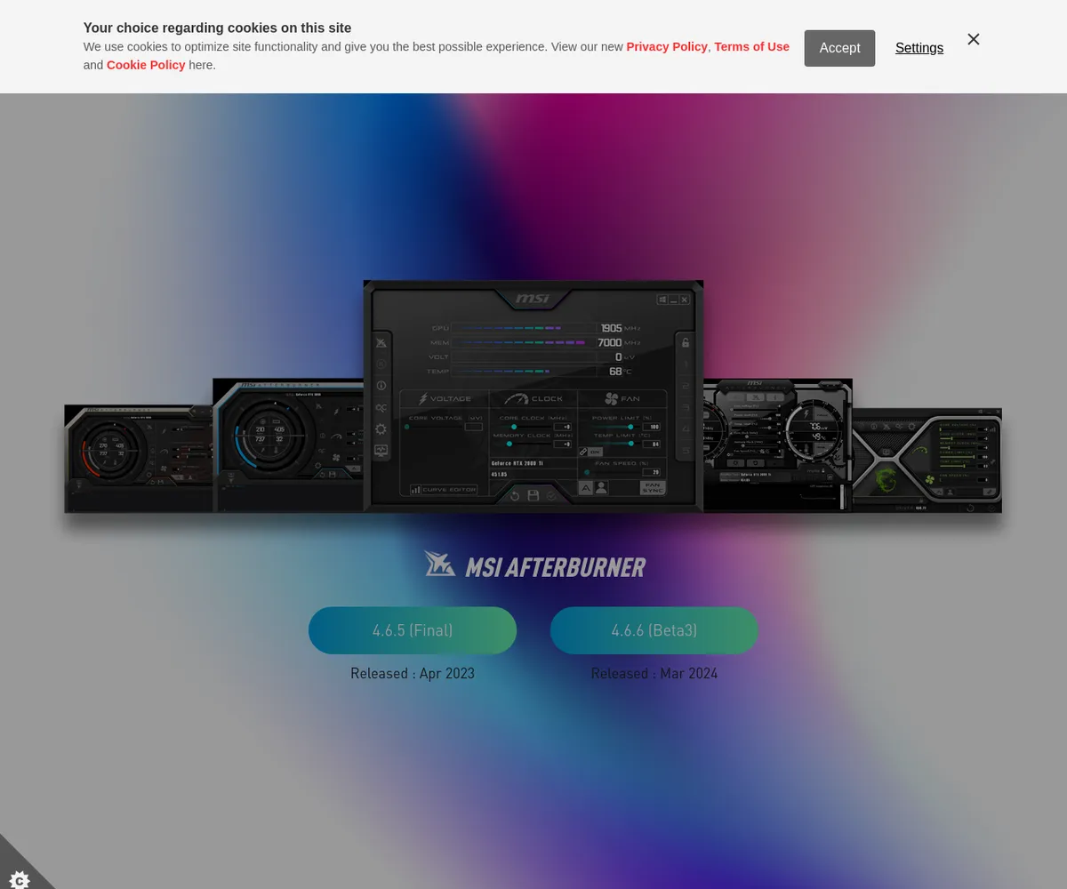Click the Afterburner jet logo icon in the left sidebar
Image resolution: width=1067 pixels, height=889 pixels.
tap(381, 343)
